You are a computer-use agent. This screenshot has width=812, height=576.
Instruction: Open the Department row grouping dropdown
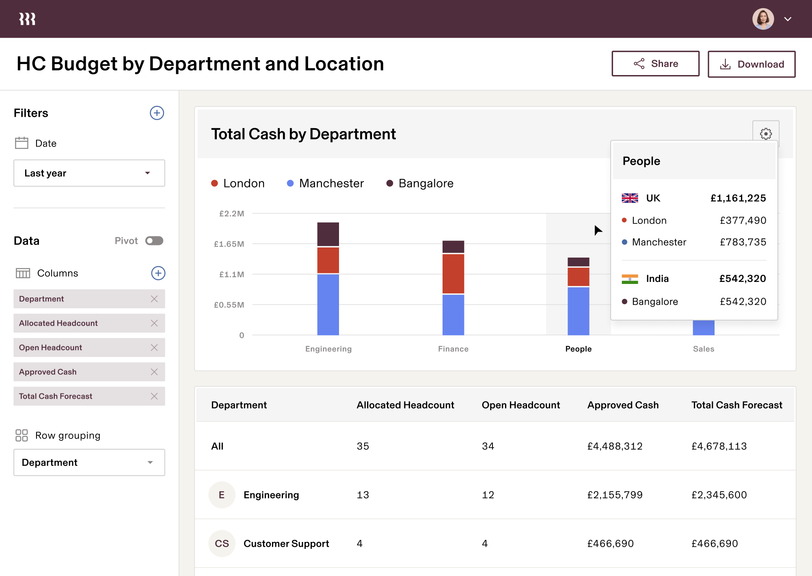(89, 462)
